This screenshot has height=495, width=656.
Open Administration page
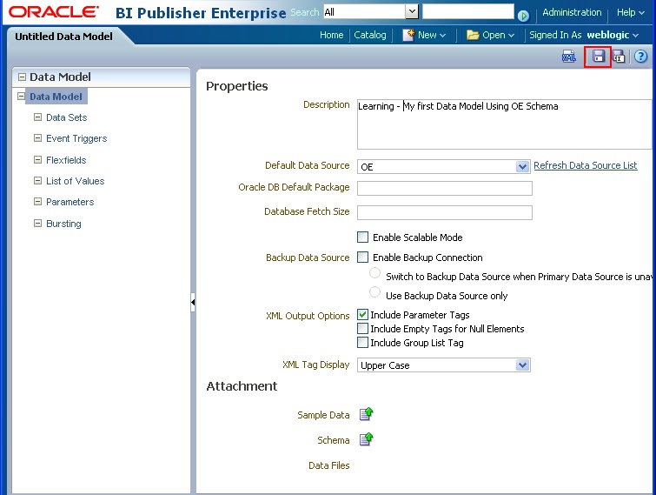coord(572,12)
